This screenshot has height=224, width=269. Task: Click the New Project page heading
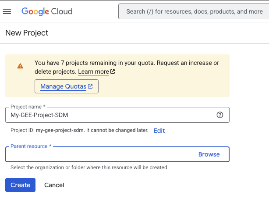click(27, 33)
